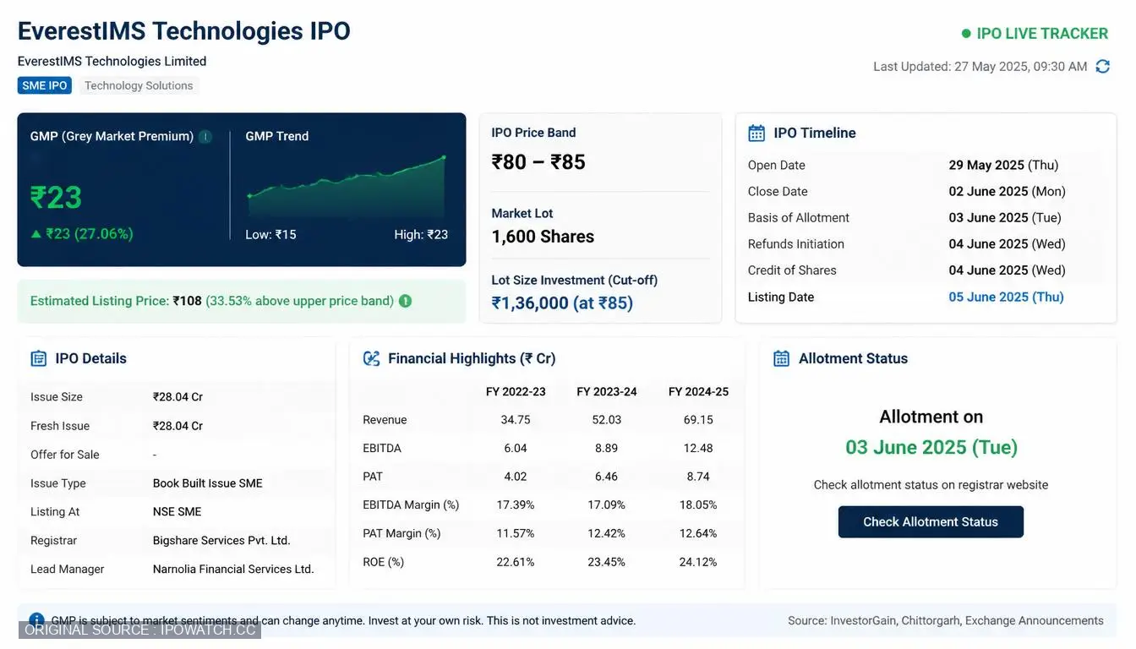Screen dimensions: 1136x649
Task: Click the PAT 4.02 cell
Action: coord(516,477)
